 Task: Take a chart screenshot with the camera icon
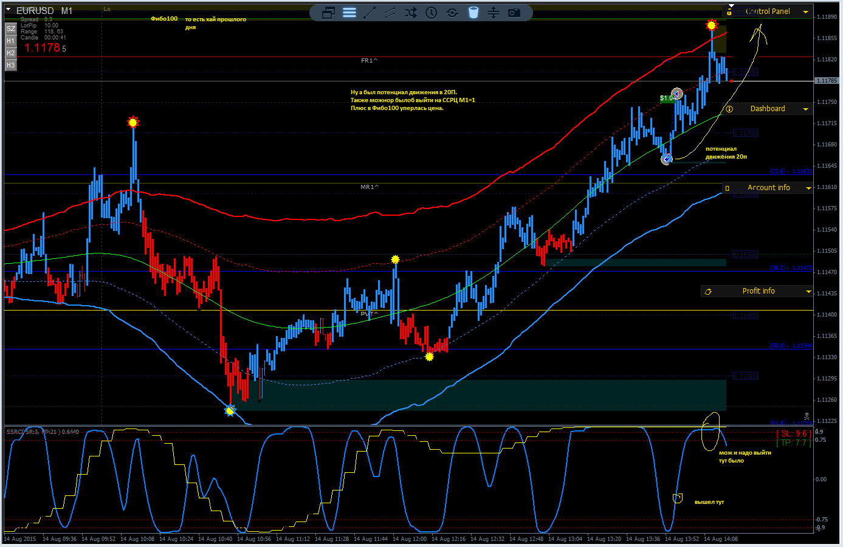514,12
